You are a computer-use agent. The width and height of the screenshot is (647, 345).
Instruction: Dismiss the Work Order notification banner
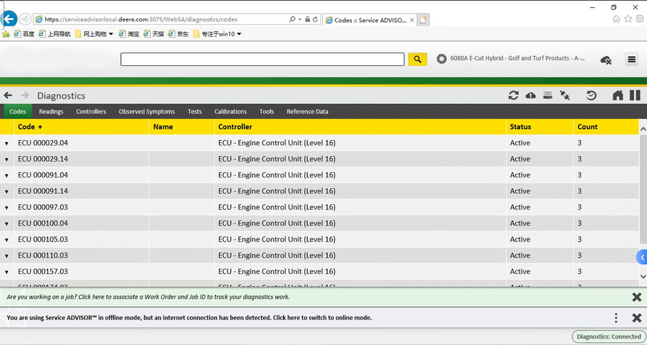(637, 297)
